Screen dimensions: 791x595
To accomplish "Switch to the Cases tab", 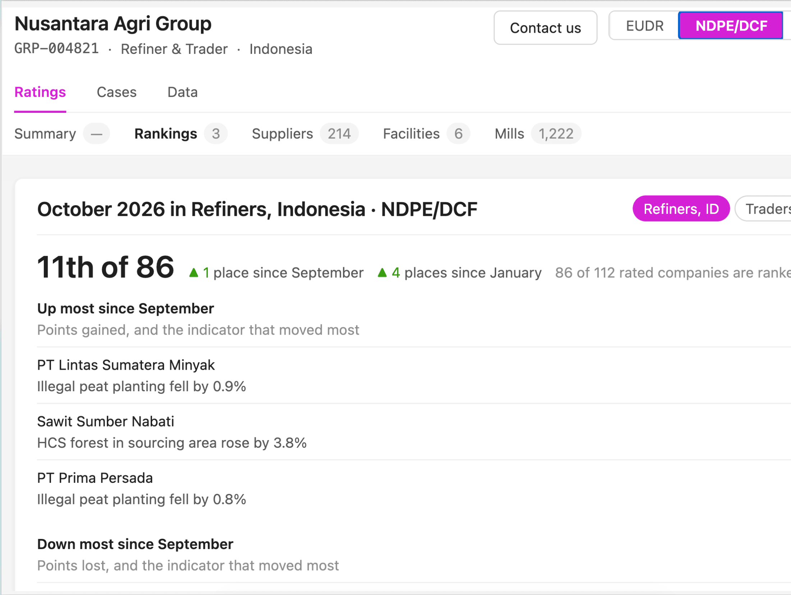I will (x=116, y=92).
